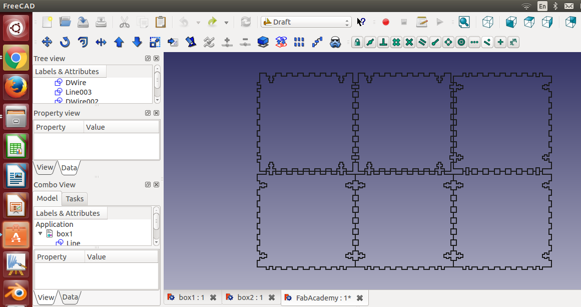Click the Add Point tool
581x307 pixels.
227,42
